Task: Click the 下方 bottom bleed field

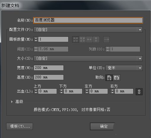Action: pos(73,91)
